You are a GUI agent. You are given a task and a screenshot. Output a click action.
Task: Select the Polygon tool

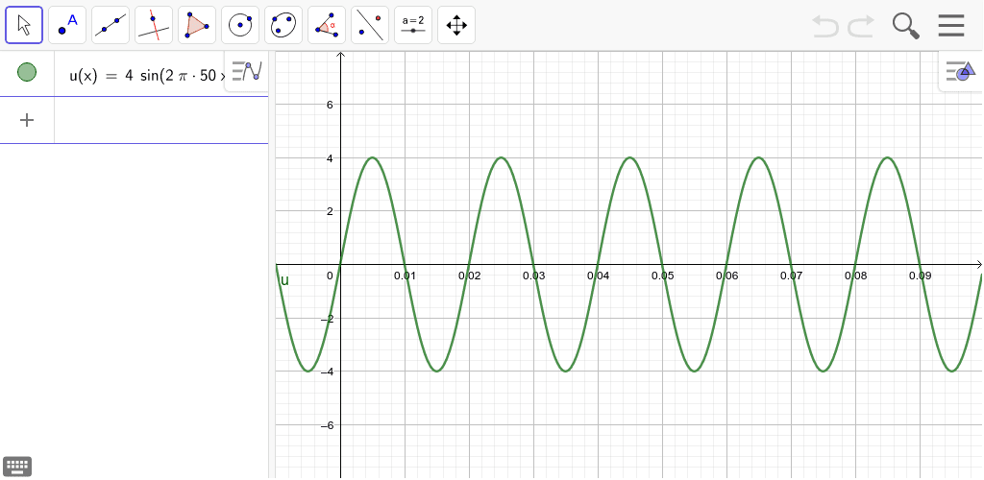point(197,25)
